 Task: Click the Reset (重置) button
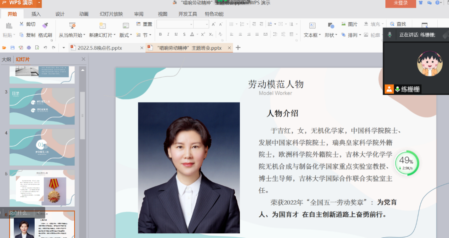tap(144, 24)
